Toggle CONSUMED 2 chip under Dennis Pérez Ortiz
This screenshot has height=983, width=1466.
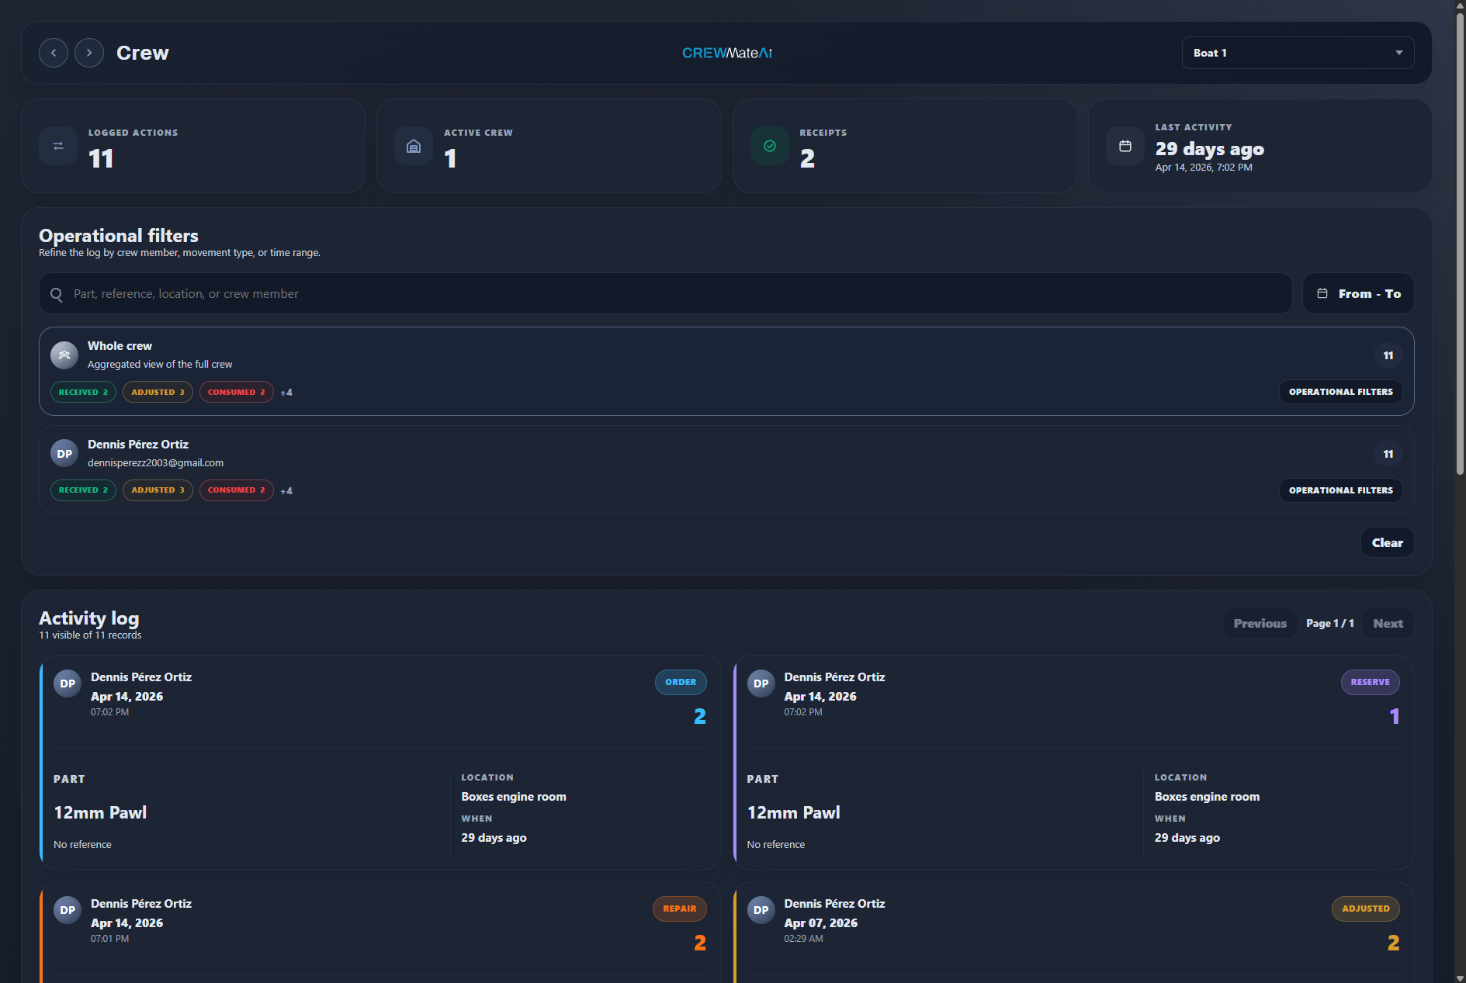[x=237, y=490]
